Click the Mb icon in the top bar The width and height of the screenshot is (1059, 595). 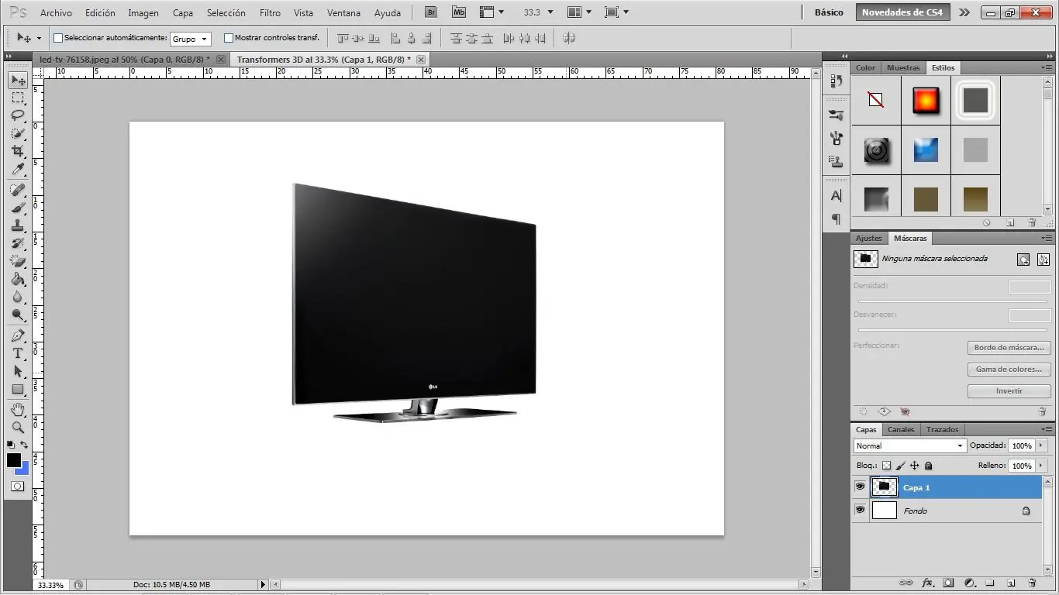pyautogui.click(x=459, y=12)
